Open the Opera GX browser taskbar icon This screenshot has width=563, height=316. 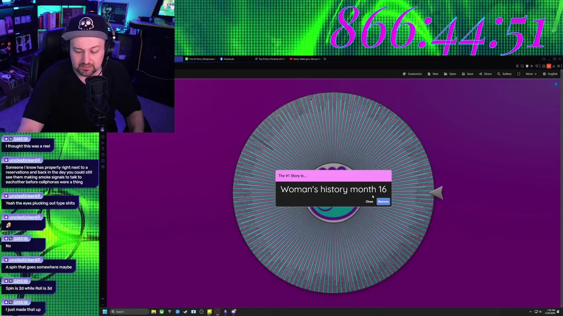tap(217, 312)
